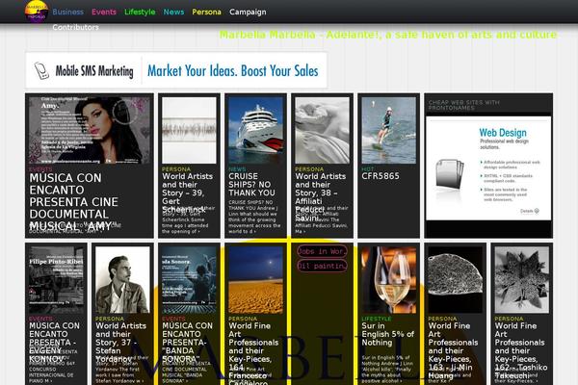The height and width of the screenshot is (385, 578).
Task: Open World Fine Art Key-Pieces 162 article
Action: point(521,350)
